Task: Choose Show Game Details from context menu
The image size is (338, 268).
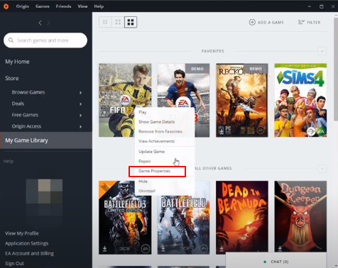Action: [x=165, y=122]
